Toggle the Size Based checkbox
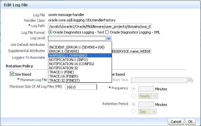Viewport: 201px width, 126px height. click(12, 74)
